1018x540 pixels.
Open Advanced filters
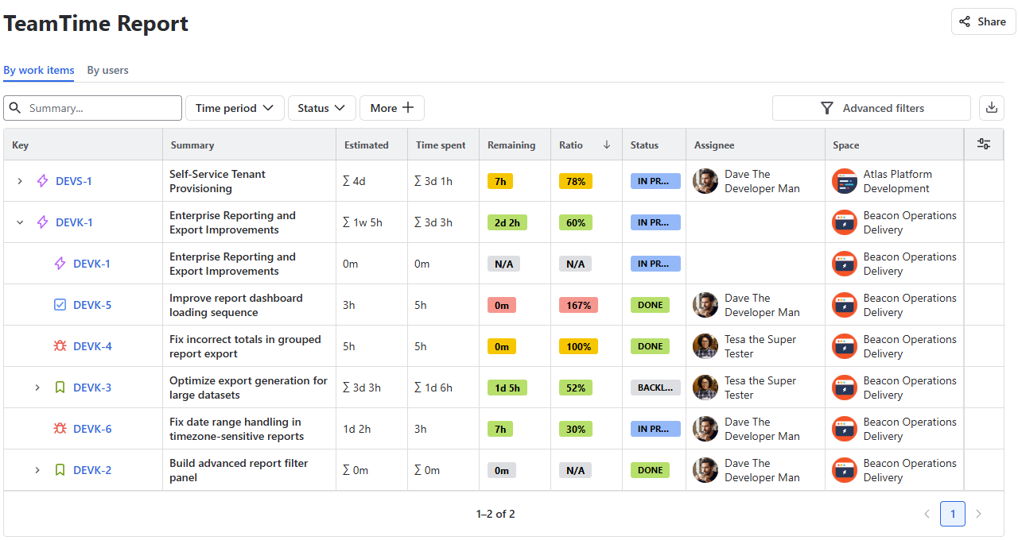tap(871, 108)
